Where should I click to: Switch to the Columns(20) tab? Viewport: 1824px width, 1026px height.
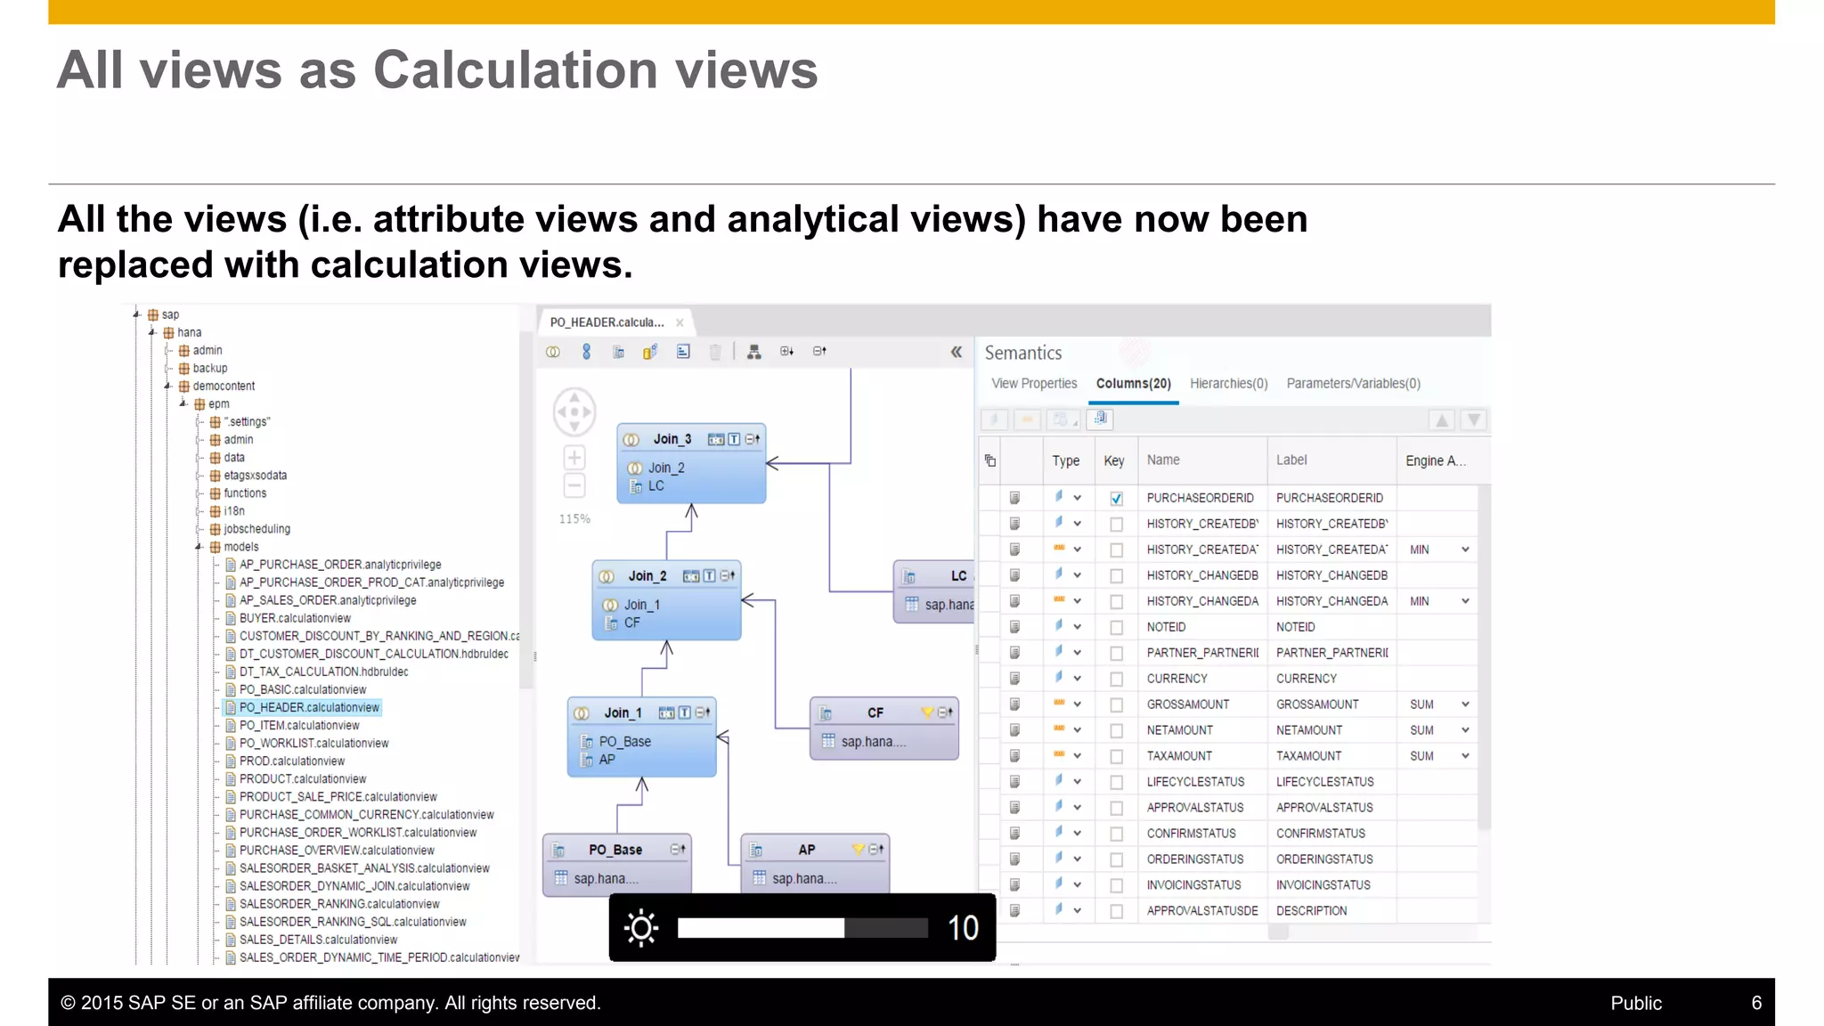click(x=1133, y=384)
